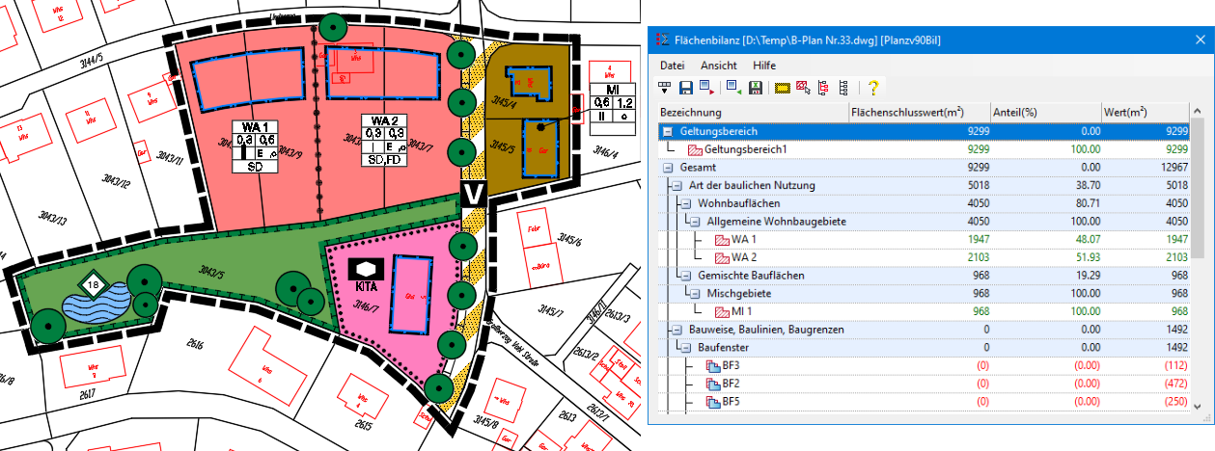
Task: Click the window icon with green arrow
Action: click(x=733, y=88)
